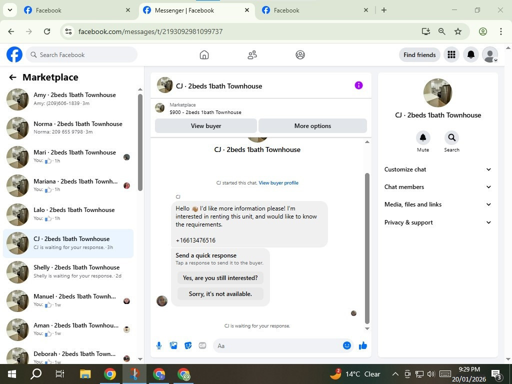Open Windows taskbar search
Image resolution: width=512 pixels, height=384 pixels.
tap(36, 374)
